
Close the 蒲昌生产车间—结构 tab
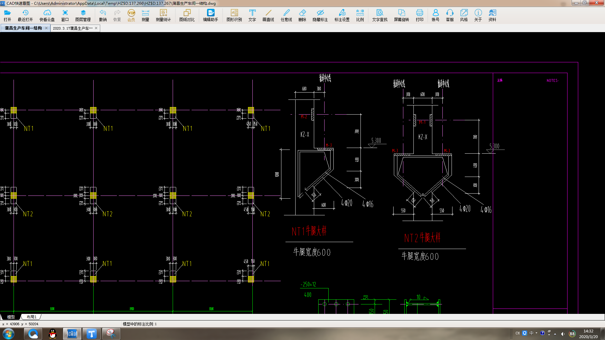coord(46,28)
